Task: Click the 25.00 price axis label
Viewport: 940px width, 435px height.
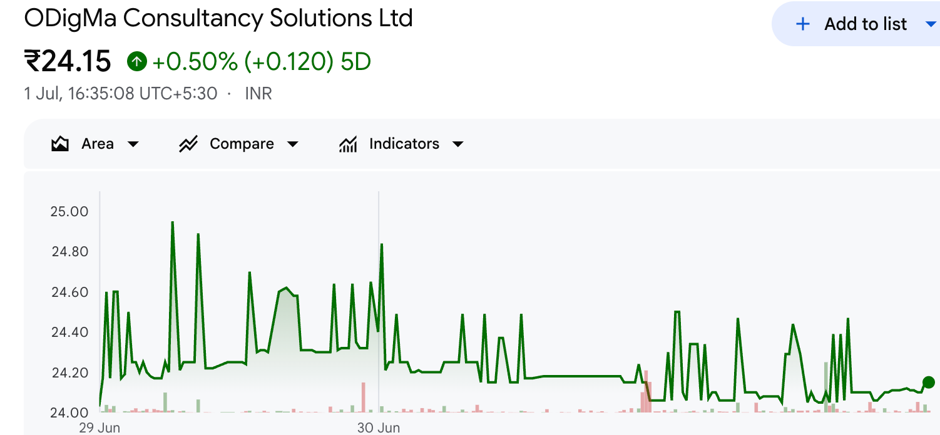Action: pos(69,211)
